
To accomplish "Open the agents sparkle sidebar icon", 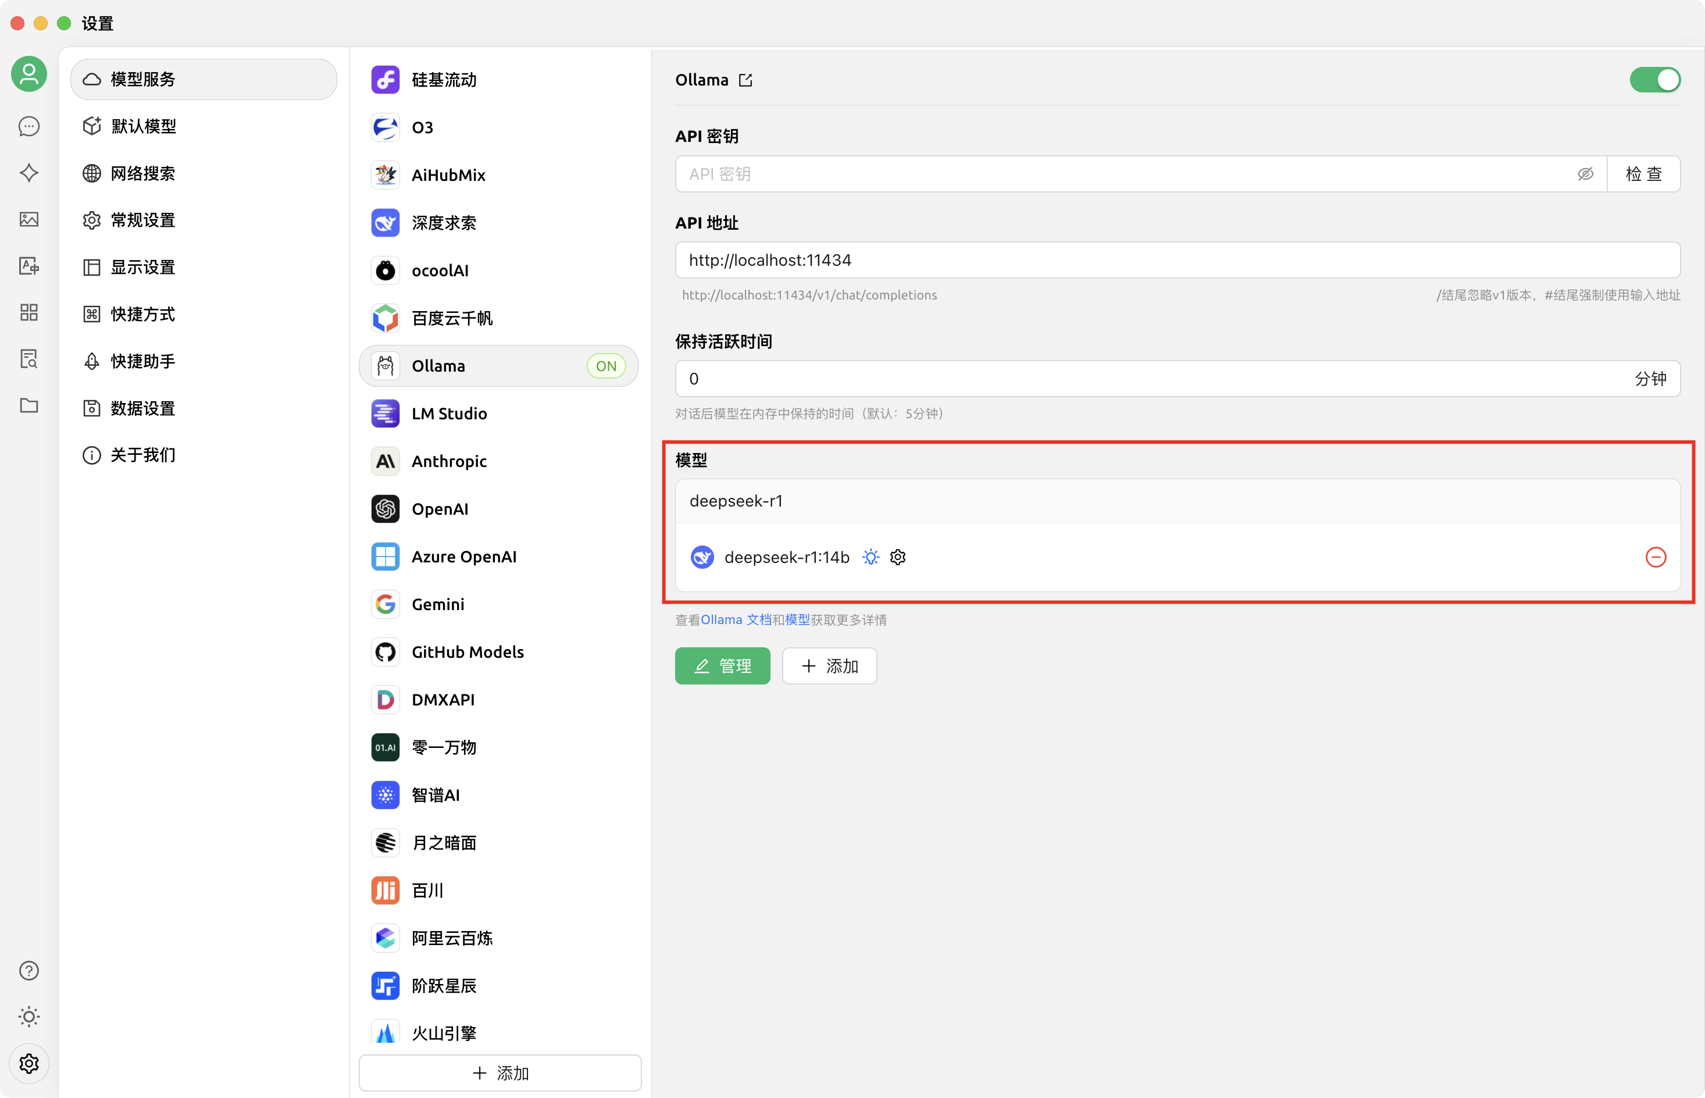I will pos(28,173).
